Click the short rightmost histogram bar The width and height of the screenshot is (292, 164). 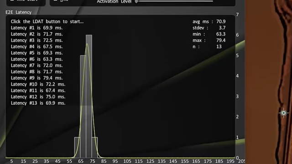pyautogui.click(x=95, y=148)
